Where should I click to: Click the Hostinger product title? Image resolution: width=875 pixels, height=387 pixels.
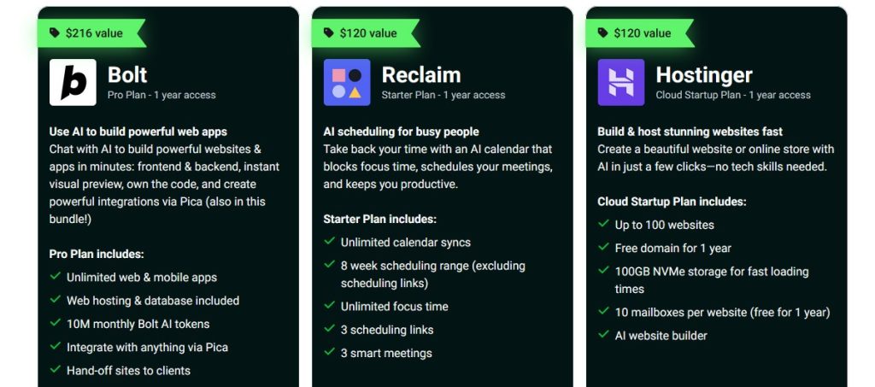point(703,74)
